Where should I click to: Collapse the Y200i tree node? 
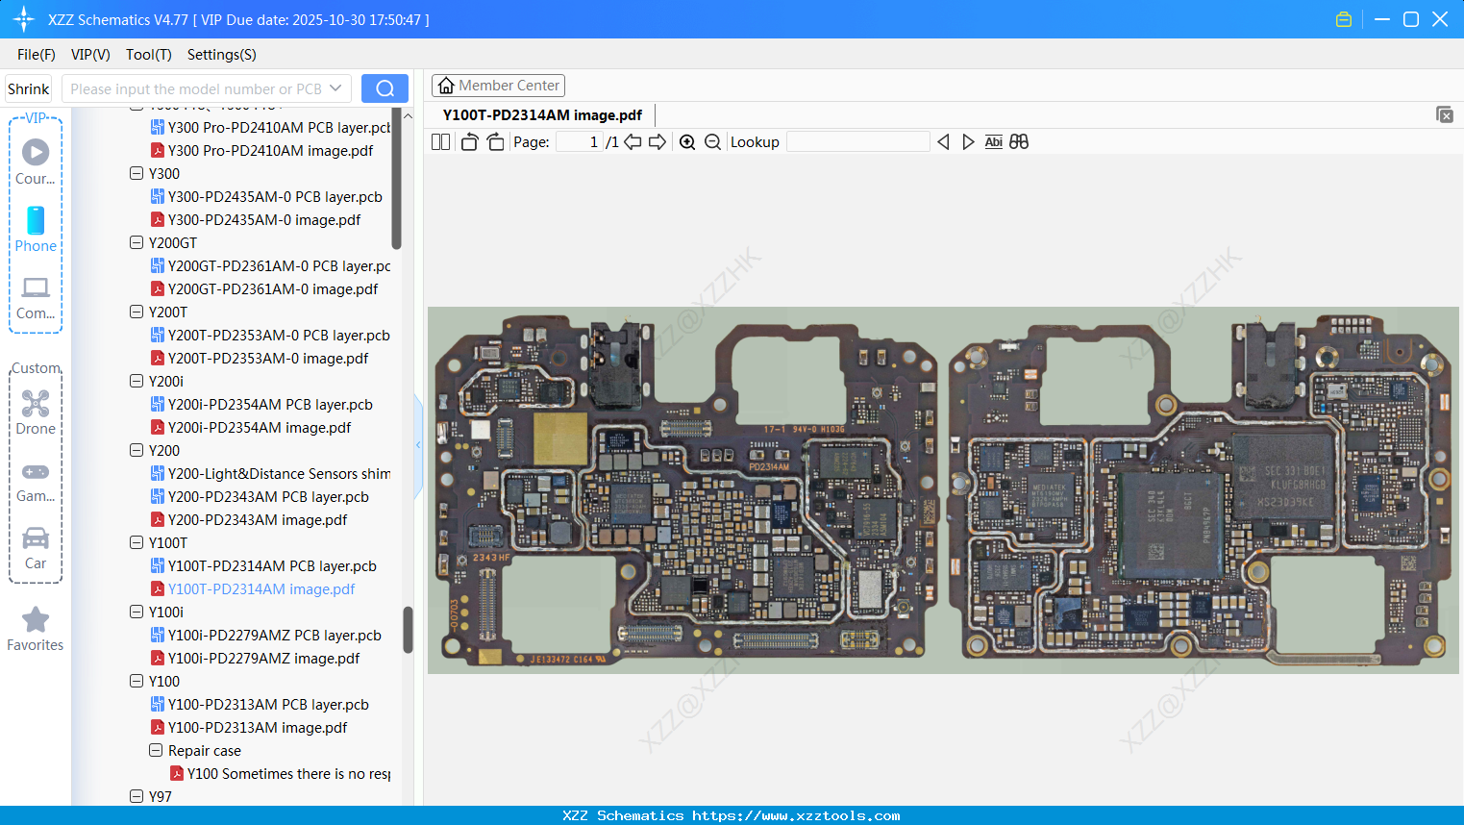136,382
